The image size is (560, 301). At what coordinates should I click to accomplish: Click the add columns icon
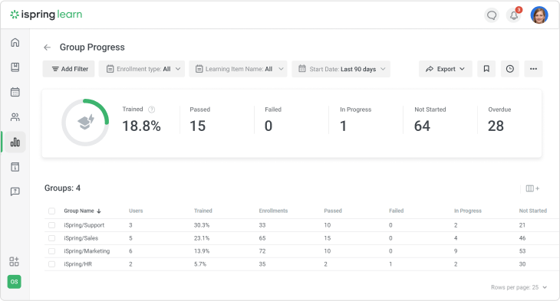click(532, 188)
